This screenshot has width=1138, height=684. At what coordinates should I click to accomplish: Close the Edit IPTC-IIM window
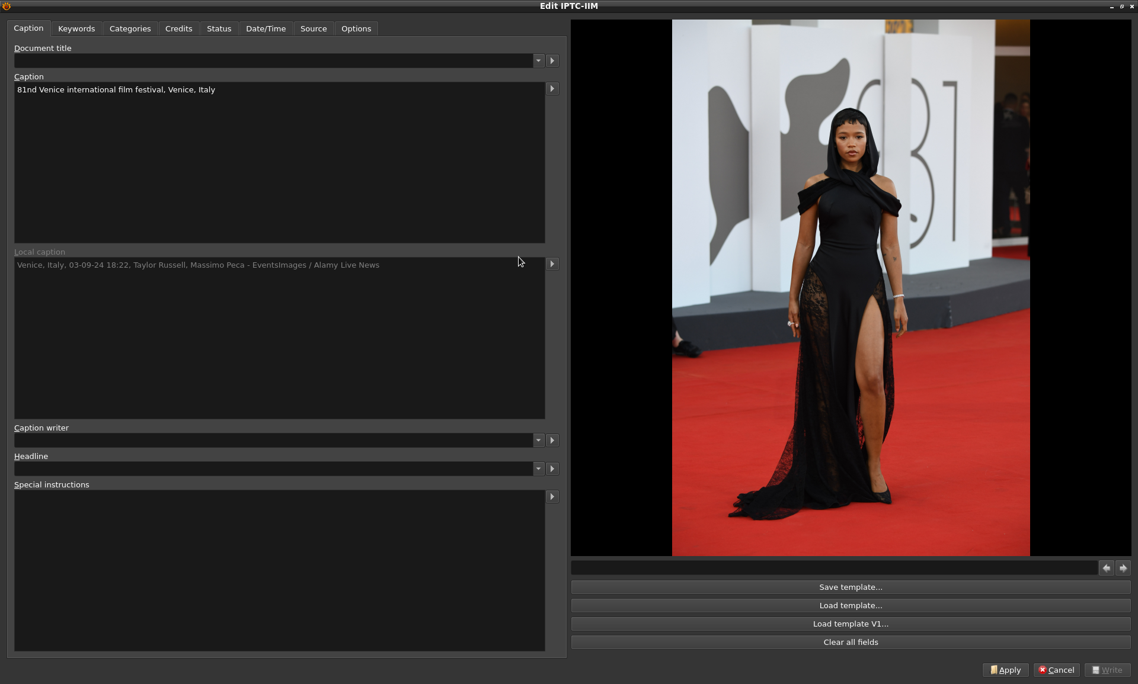(x=1131, y=7)
